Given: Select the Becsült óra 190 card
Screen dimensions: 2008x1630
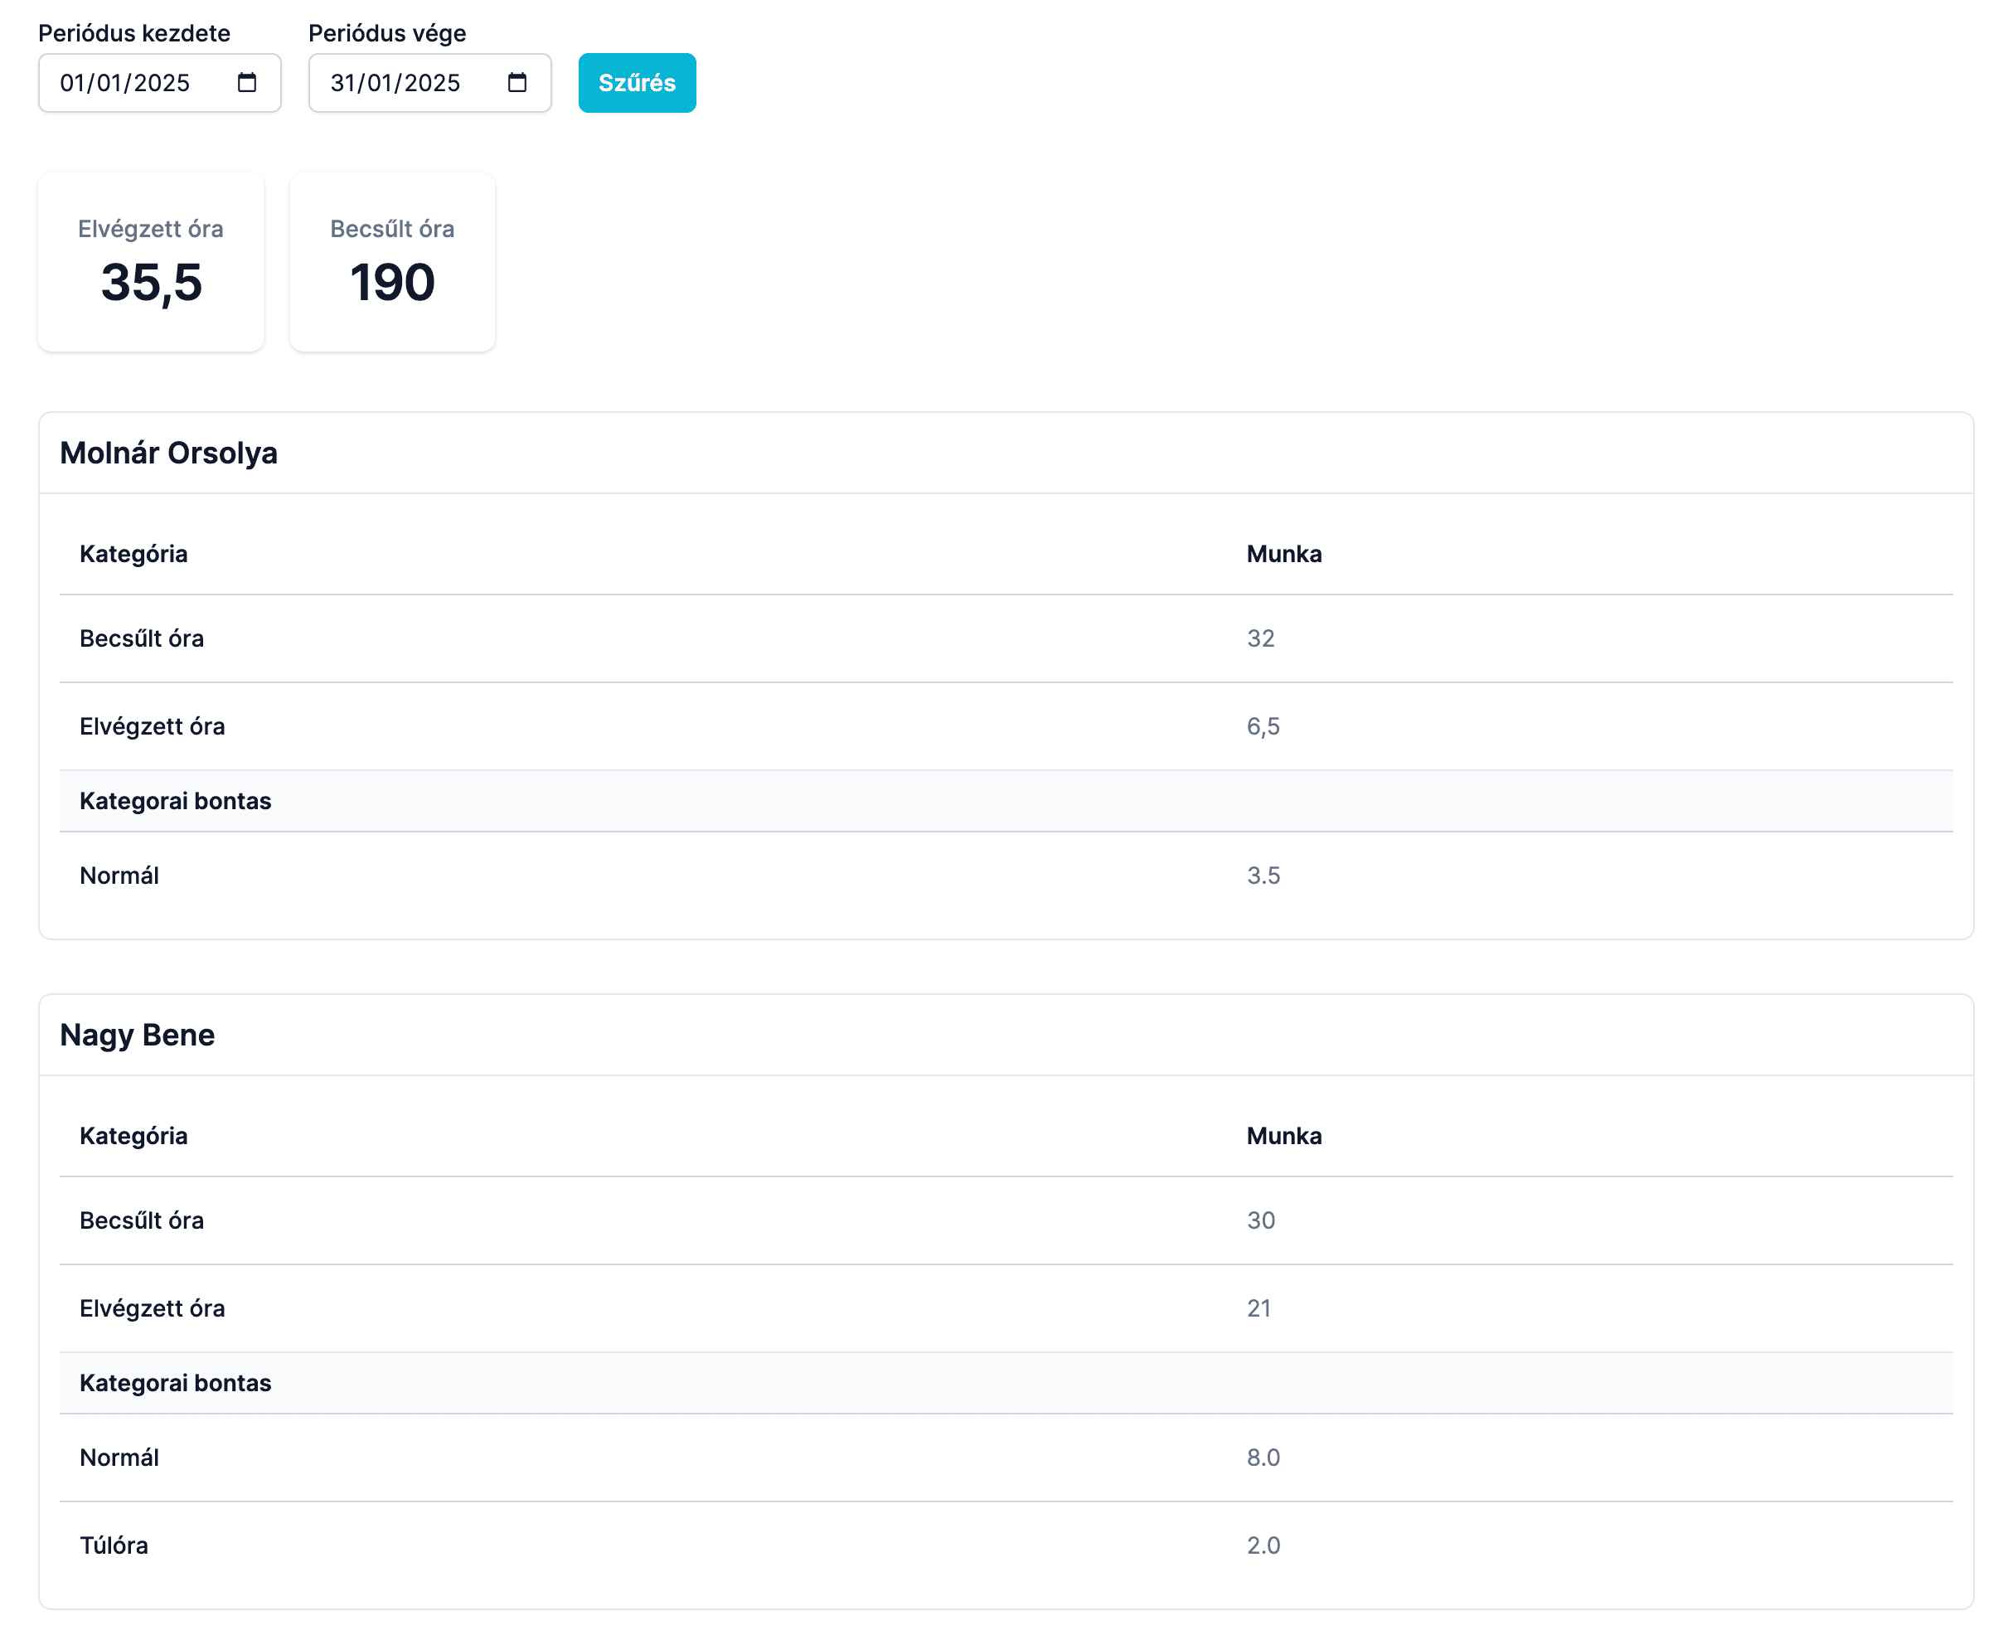Looking at the screenshot, I should coord(392,262).
